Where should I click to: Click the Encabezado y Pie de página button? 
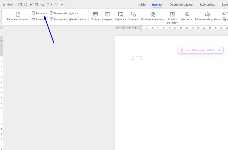click(68, 19)
